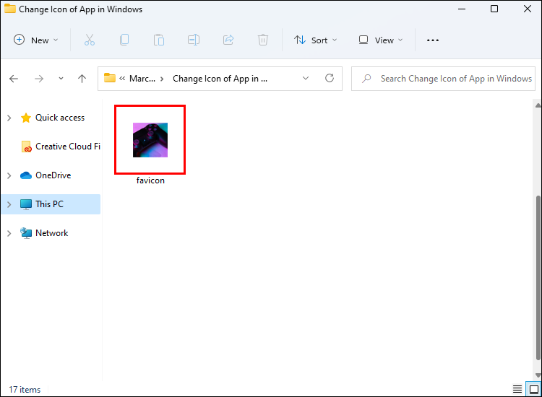Image resolution: width=542 pixels, height=397 pixels.
Task: Expand the Quick access tree node
Action: click(x=9, y=118)
